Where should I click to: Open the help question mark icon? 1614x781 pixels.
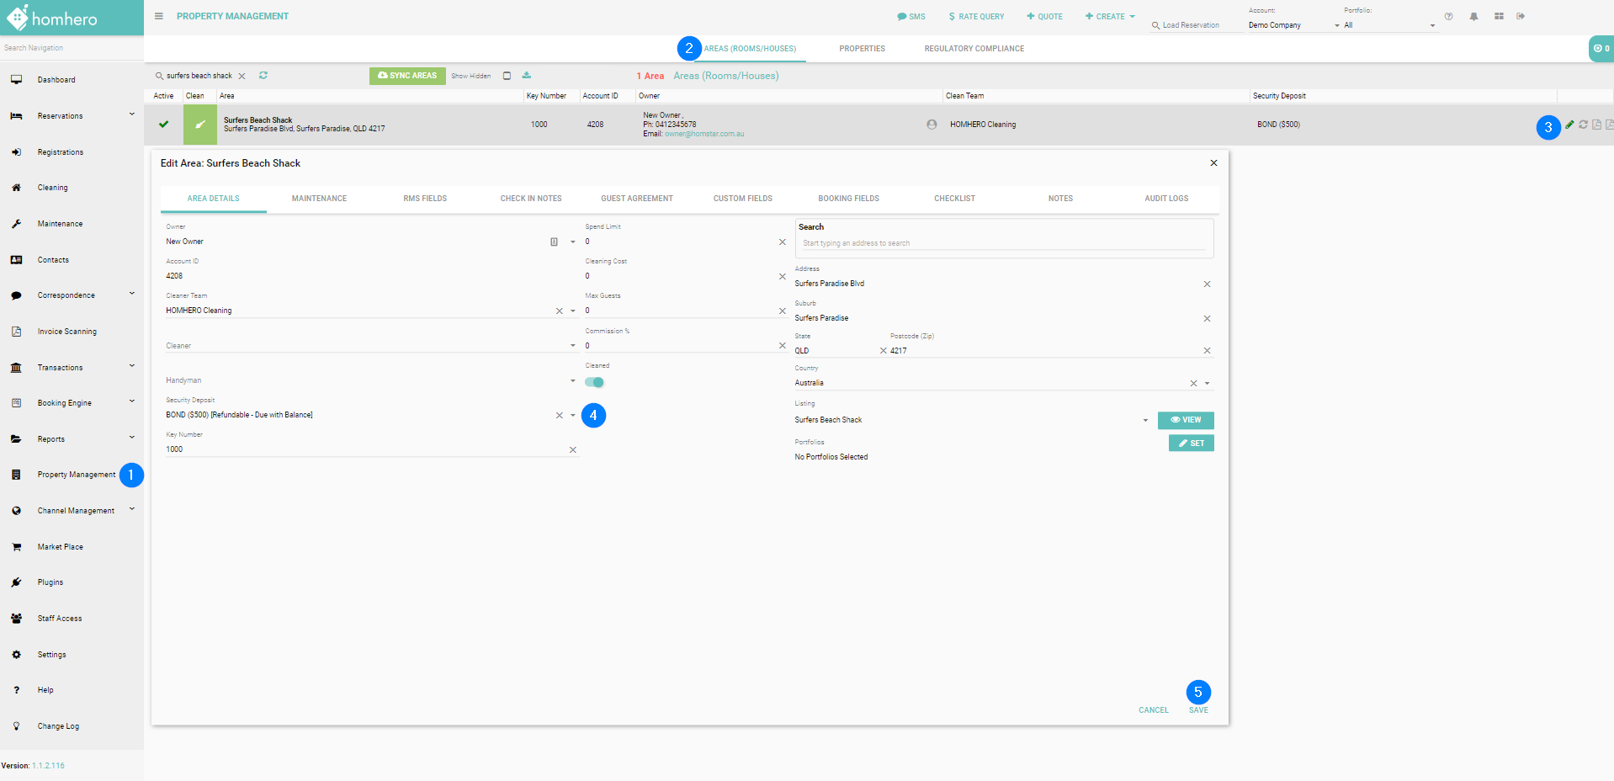pos(1448,16)
